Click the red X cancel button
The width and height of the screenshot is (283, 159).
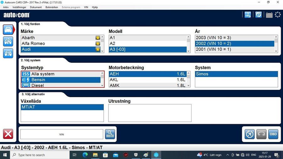point(8,134)
